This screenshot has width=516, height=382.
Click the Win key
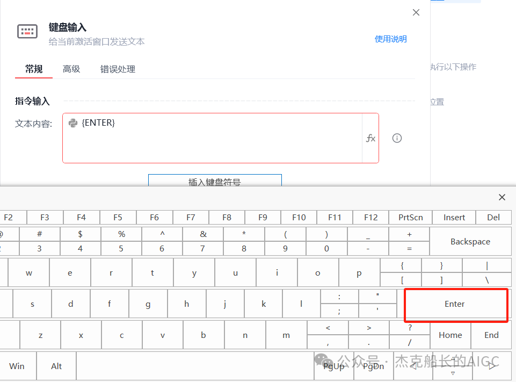[x=17, y=366]
